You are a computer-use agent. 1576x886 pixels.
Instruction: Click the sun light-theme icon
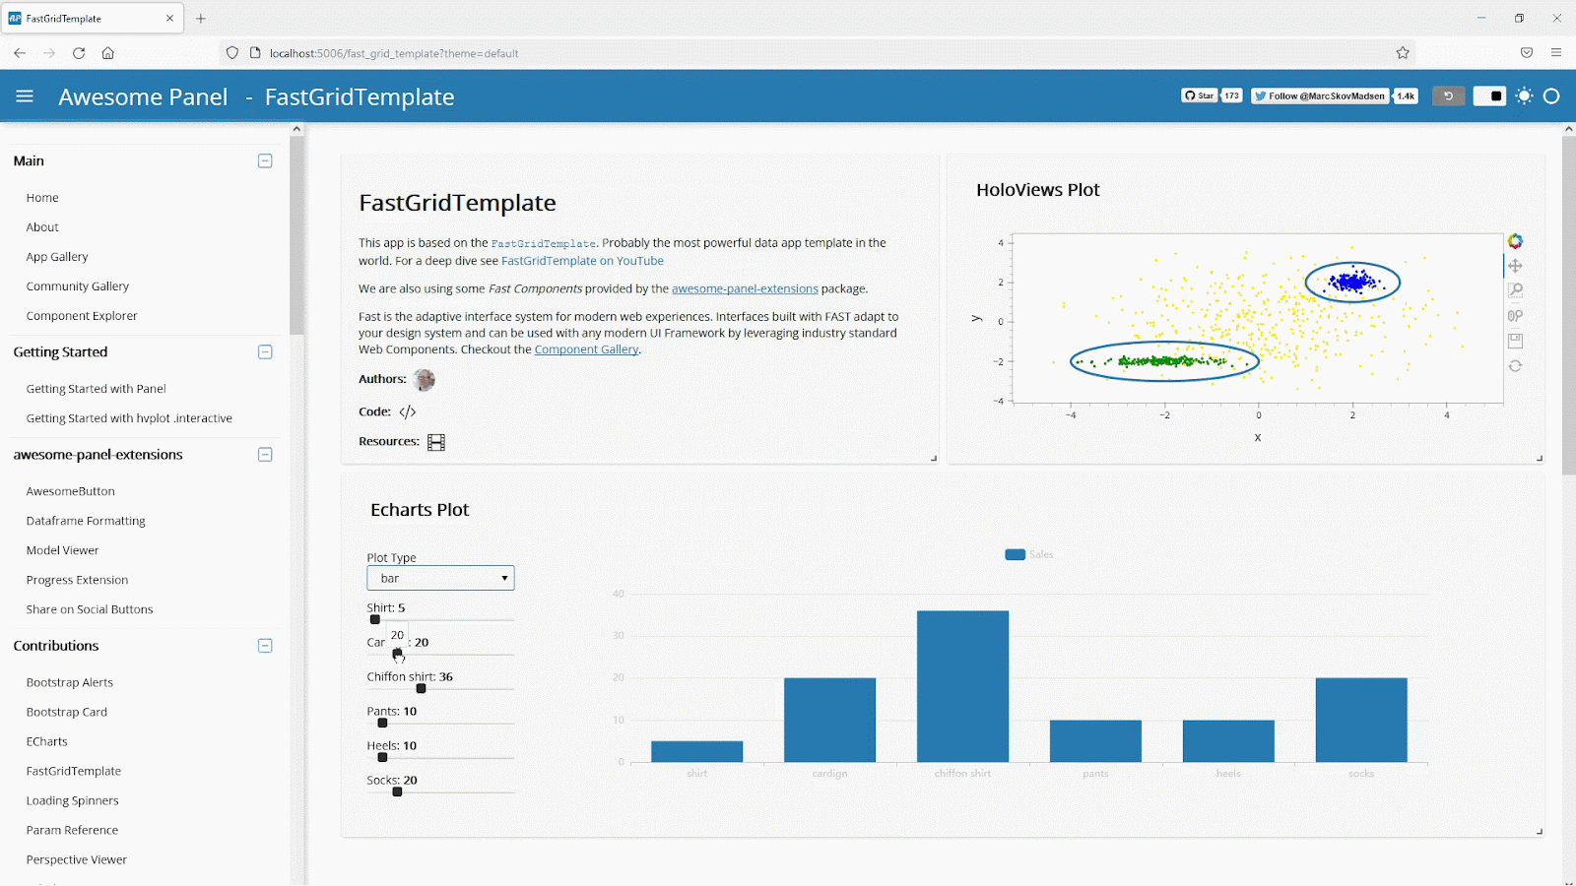[x=1524, y=95]
